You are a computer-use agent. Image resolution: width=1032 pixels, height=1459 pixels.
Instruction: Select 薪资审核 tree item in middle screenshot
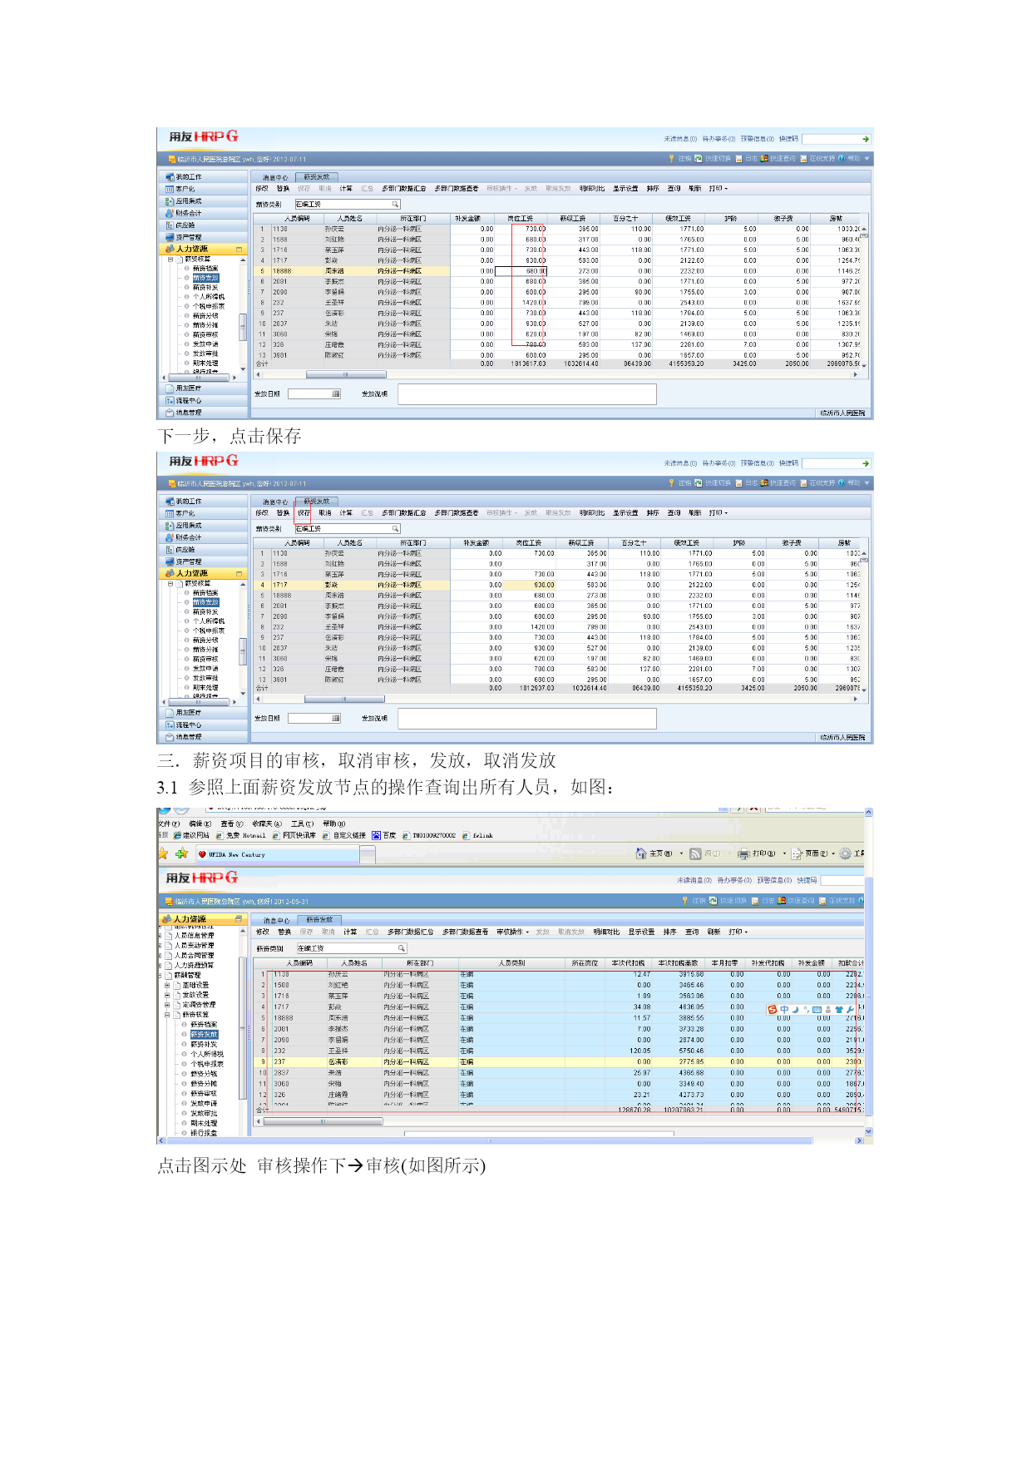[x=205, y=659]
